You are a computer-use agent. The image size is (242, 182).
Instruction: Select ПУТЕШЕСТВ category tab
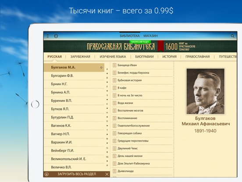point(228,57)
